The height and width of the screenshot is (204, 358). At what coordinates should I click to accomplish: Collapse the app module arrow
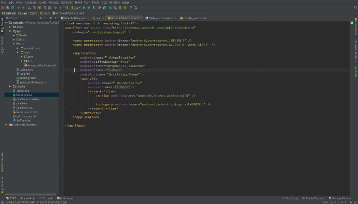pos(10,31)
